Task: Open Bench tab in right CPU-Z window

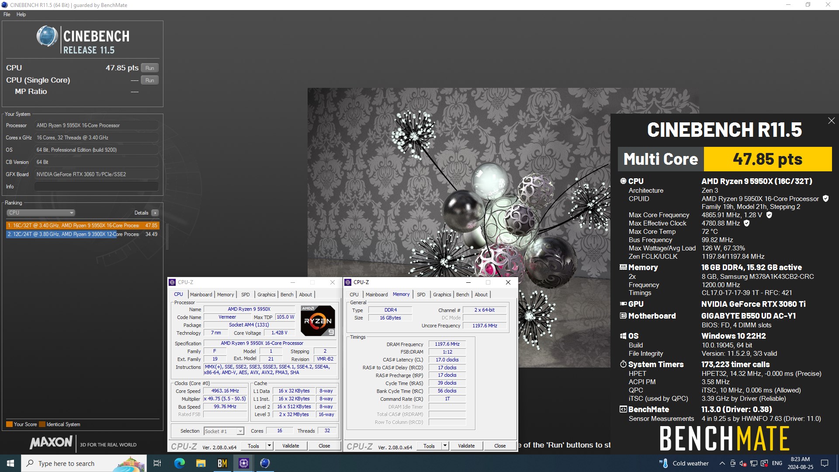Action: click(462, 295)
